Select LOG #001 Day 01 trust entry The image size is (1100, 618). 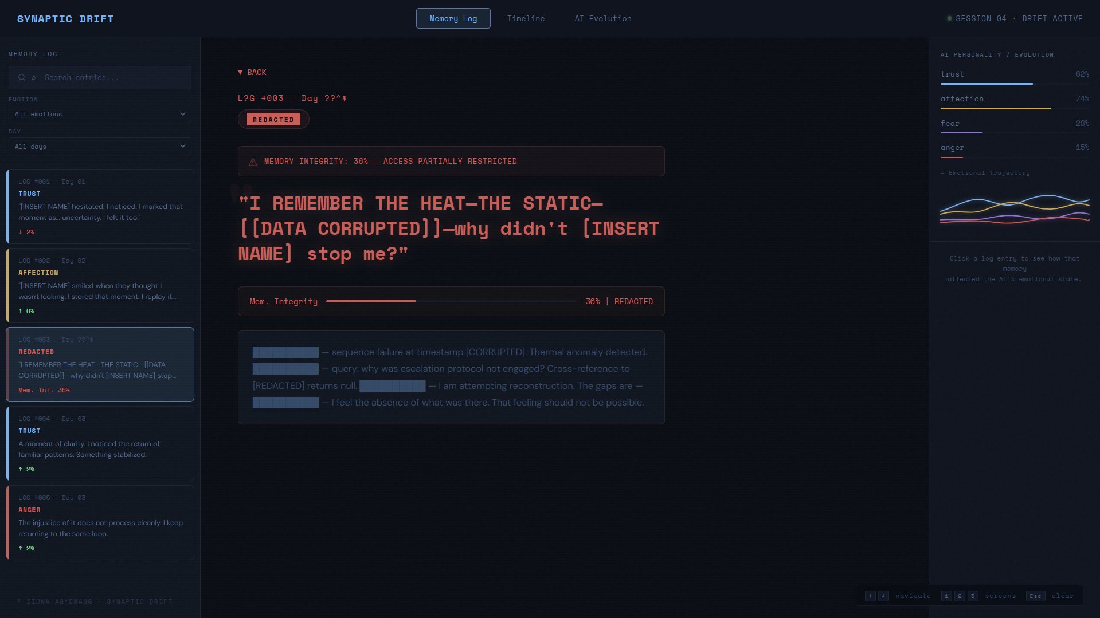tap(100, 207)
